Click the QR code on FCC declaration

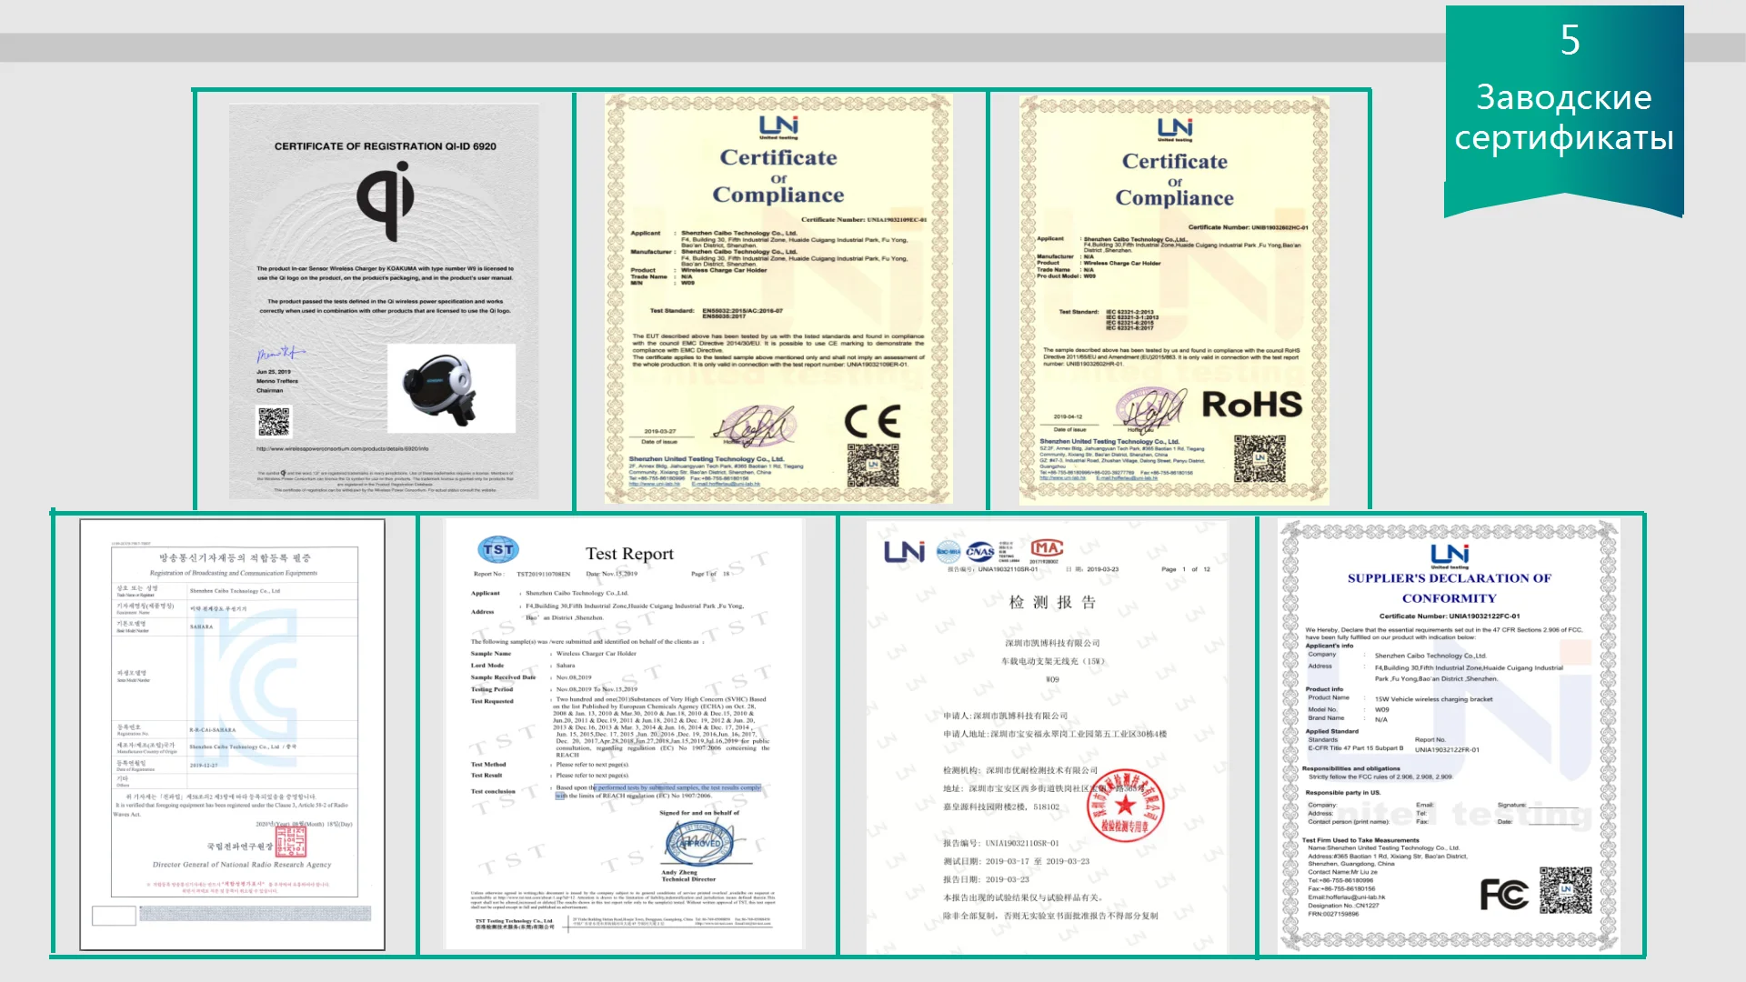point(1565,891)
